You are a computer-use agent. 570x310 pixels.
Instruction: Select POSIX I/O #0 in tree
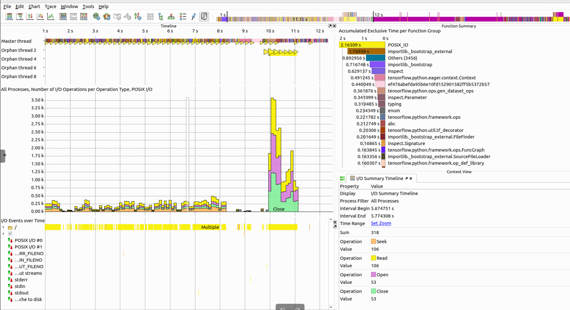click(x=28, y=240)
